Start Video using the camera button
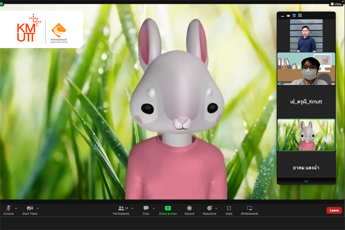The image size is (345, 230). point(30,210)
